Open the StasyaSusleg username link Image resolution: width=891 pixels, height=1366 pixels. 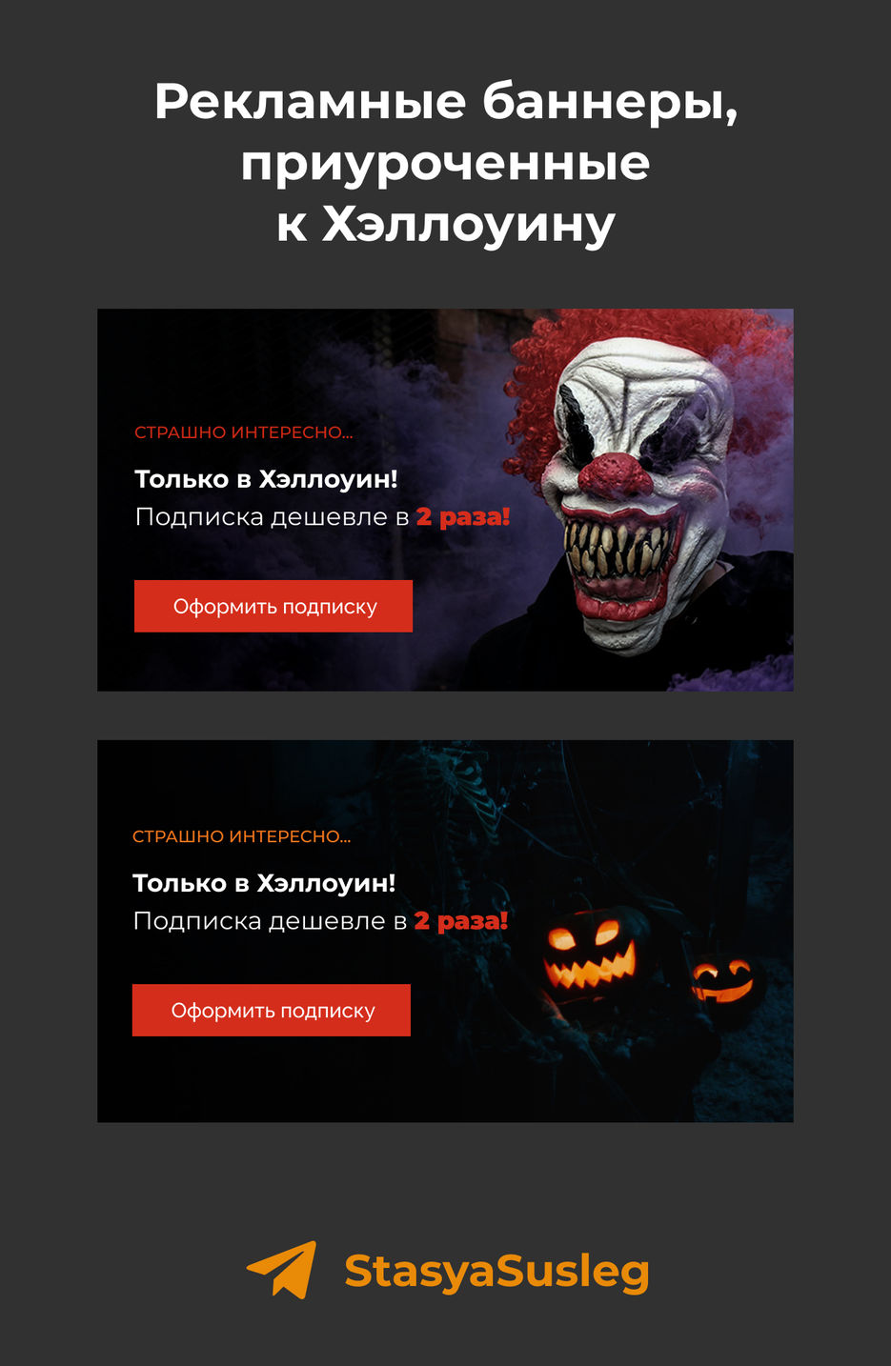pyautogui.click(x=496, y=1273)
